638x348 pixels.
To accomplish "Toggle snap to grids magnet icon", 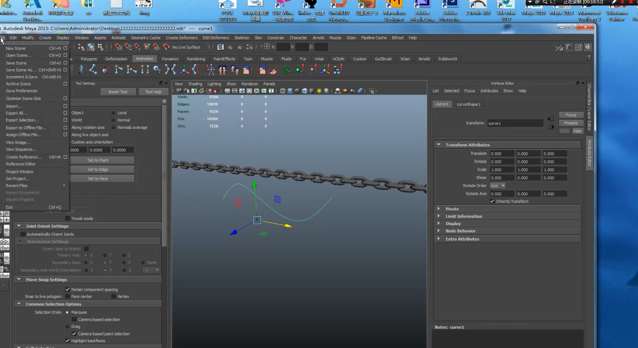I will 118,47.
